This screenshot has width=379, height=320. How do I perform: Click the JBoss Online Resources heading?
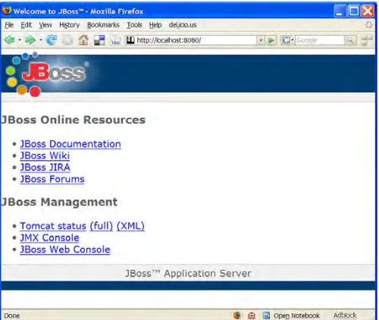click(74, 120)
